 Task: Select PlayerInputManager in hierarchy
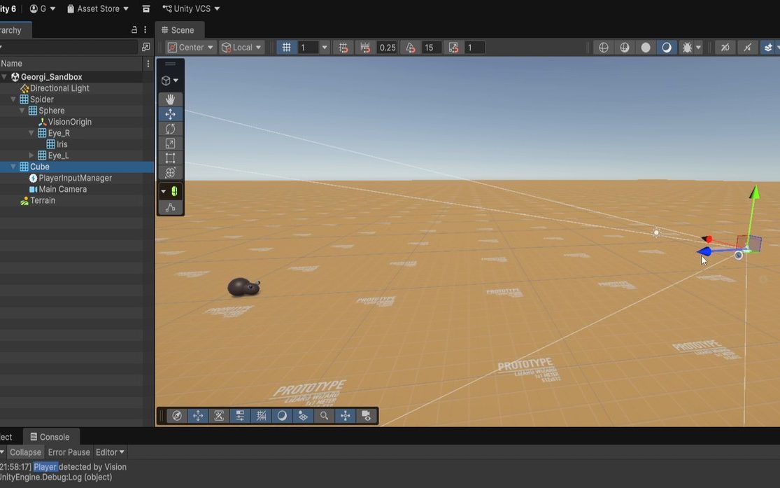coord(75,178)
